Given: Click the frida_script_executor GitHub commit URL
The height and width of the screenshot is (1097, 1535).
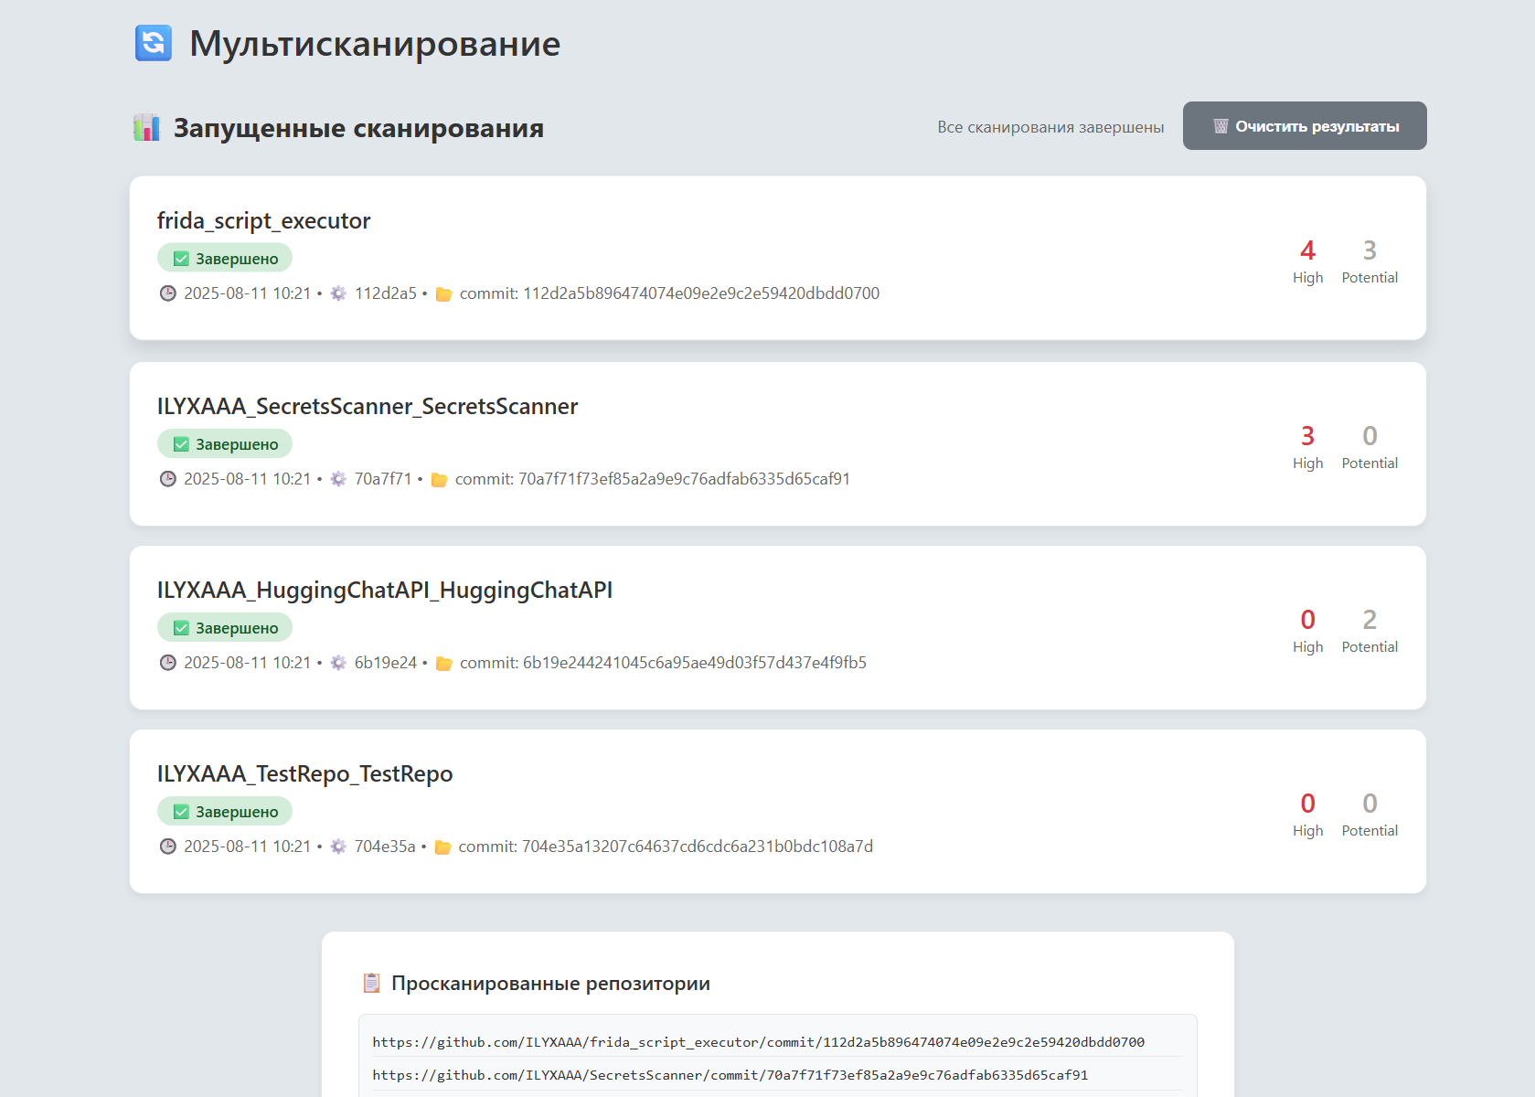Looking at the screenshot, I should click(x=758, y=1042).
